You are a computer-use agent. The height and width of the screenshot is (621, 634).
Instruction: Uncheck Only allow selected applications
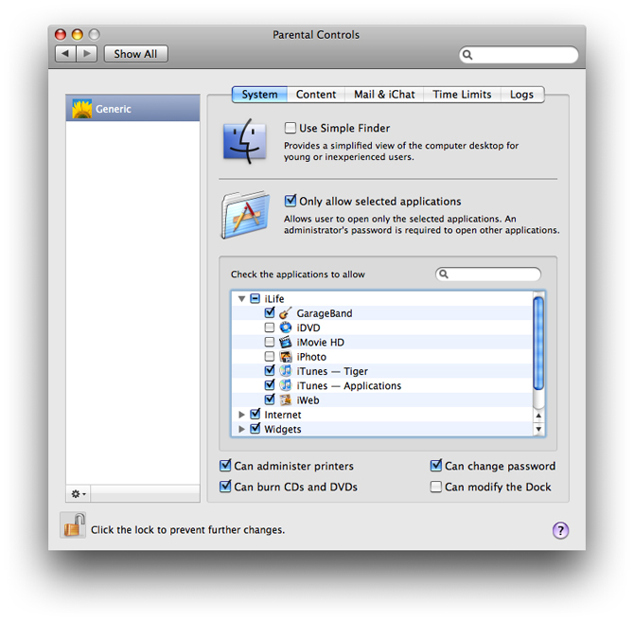290,201
